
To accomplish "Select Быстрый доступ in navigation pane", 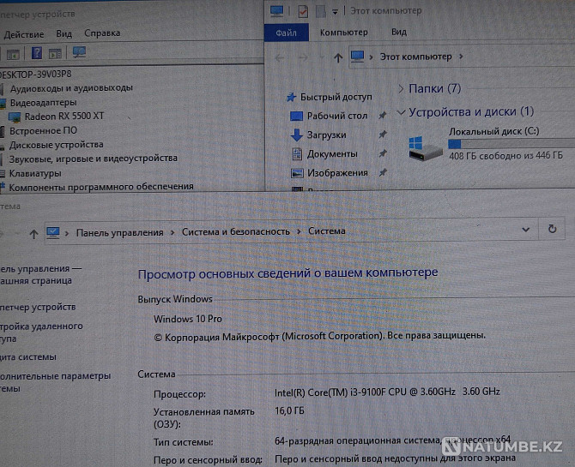I will coord(336,97).
